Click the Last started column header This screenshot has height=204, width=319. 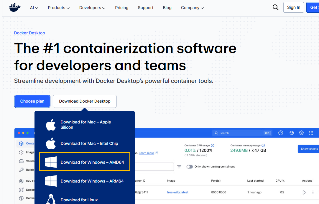coord(255,181)
